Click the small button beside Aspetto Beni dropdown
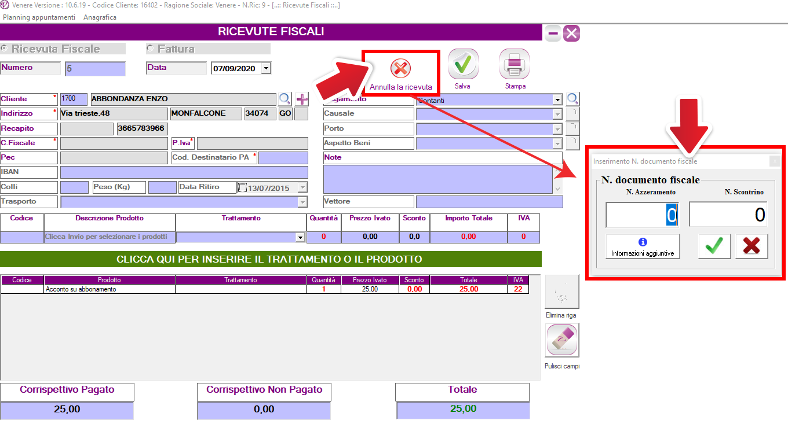The height and width of the screenshot is (428, 788). (572, 143)
